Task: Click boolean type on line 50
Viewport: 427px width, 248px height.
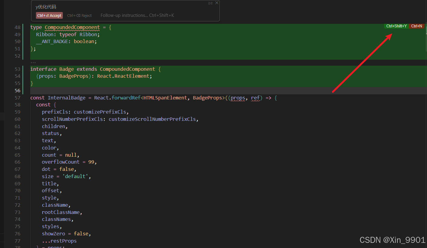Action: tap(84, 42)
